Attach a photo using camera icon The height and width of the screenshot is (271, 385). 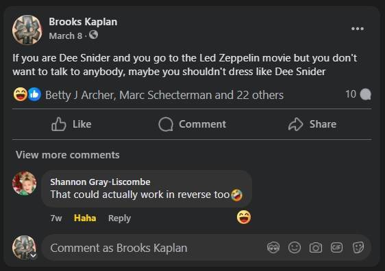coord(316,248)
